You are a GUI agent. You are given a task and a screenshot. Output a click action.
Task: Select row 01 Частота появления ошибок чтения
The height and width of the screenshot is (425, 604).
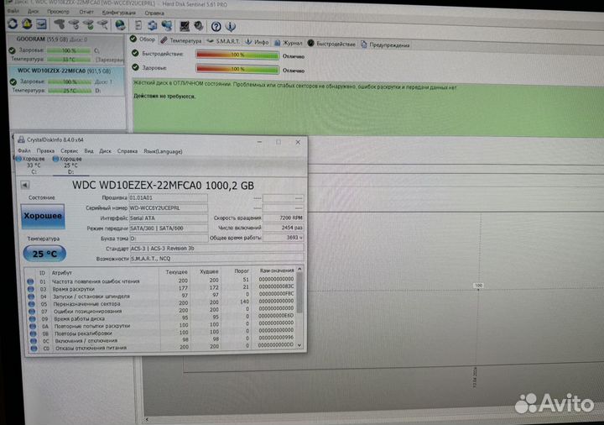pos(160,281)
